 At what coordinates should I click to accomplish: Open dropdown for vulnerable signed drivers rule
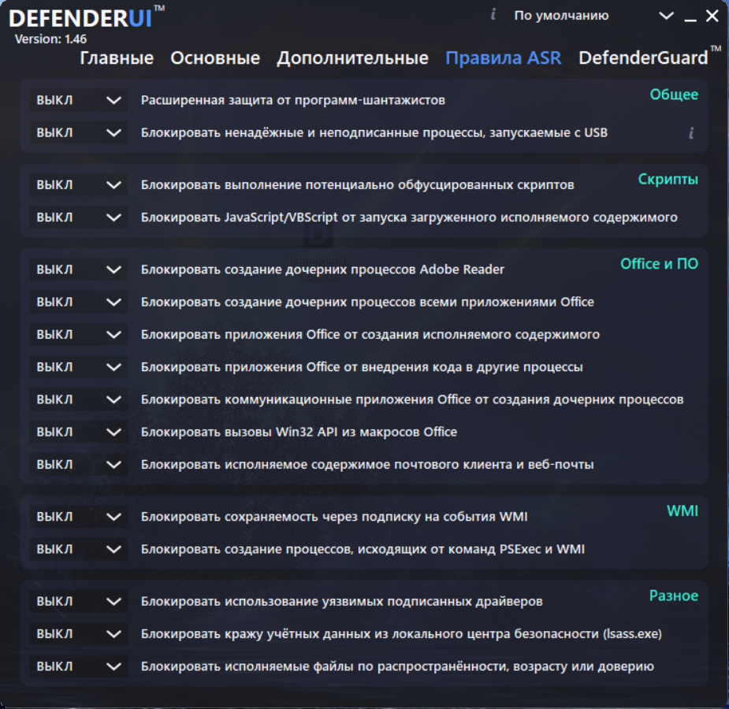[79, 601]
